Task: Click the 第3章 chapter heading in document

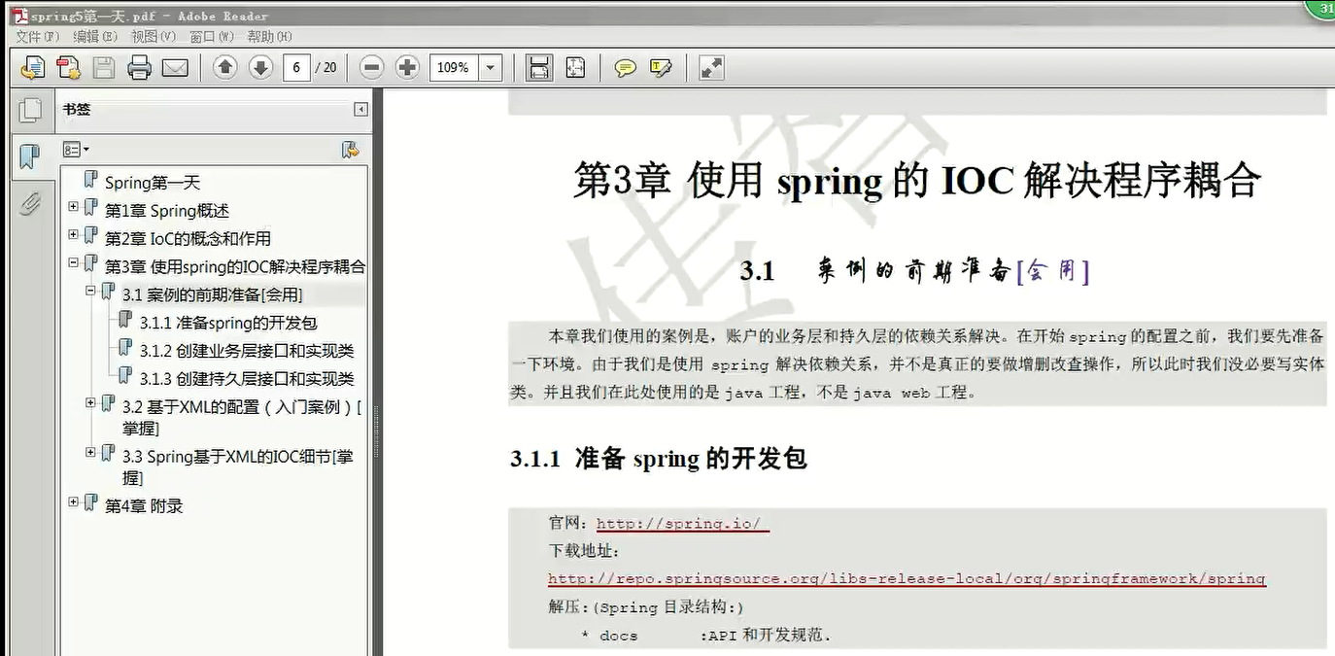Action: 916,182
